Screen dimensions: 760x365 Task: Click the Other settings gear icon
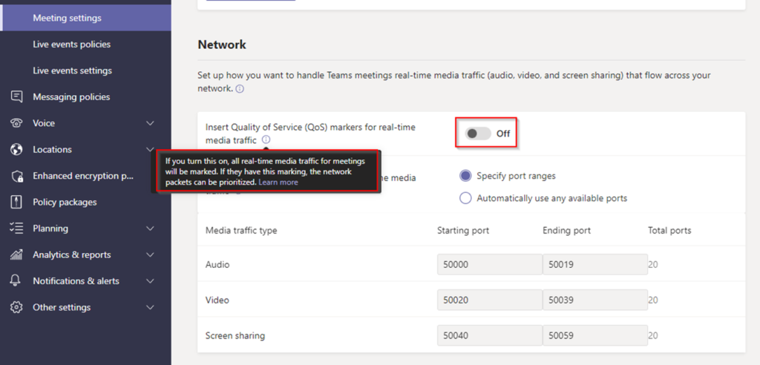point(16,307)
